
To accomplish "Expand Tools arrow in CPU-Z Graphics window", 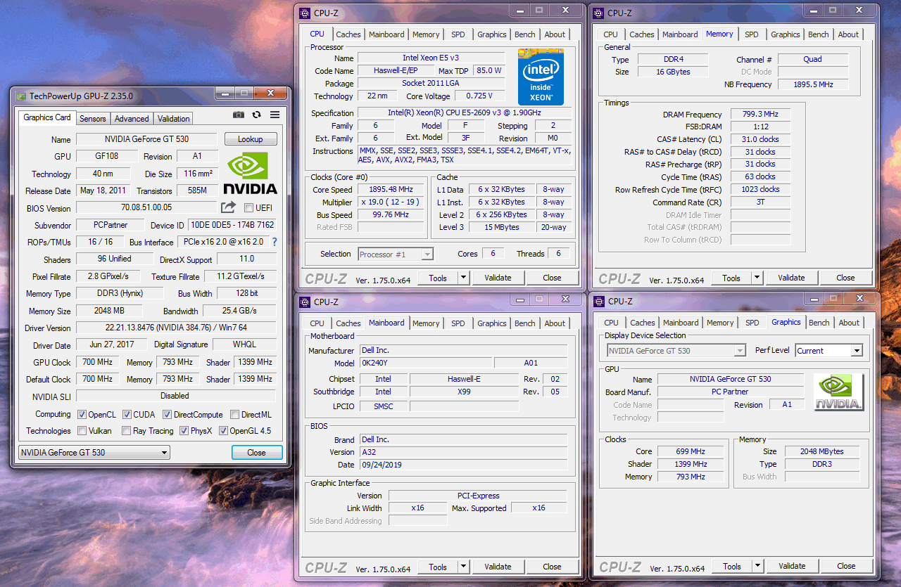I will coord(757,566).
